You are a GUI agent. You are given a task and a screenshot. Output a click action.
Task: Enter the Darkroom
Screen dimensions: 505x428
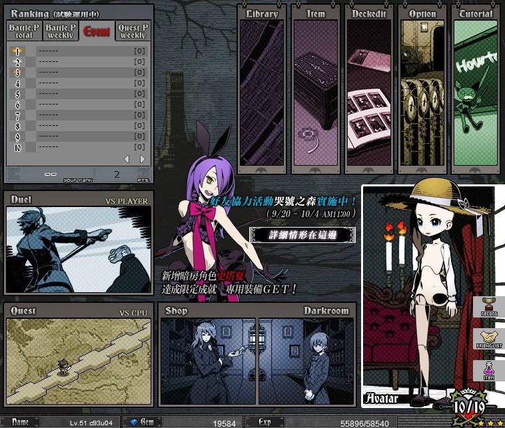(x=306, y=361)
